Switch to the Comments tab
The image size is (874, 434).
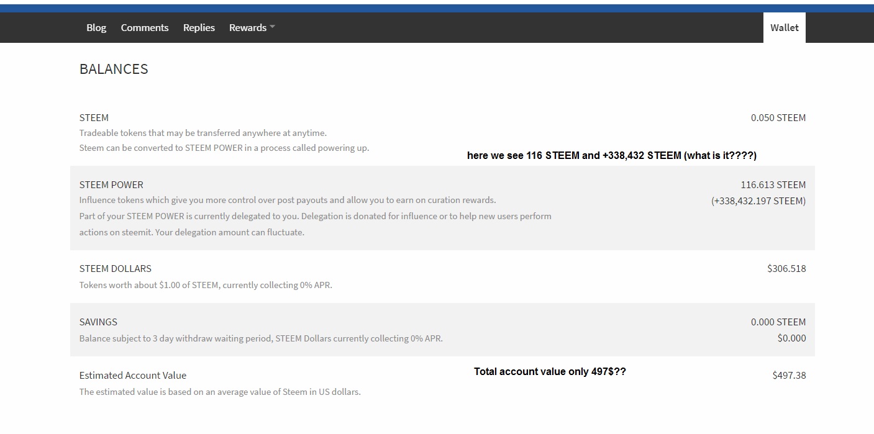(x=145, y=28)
